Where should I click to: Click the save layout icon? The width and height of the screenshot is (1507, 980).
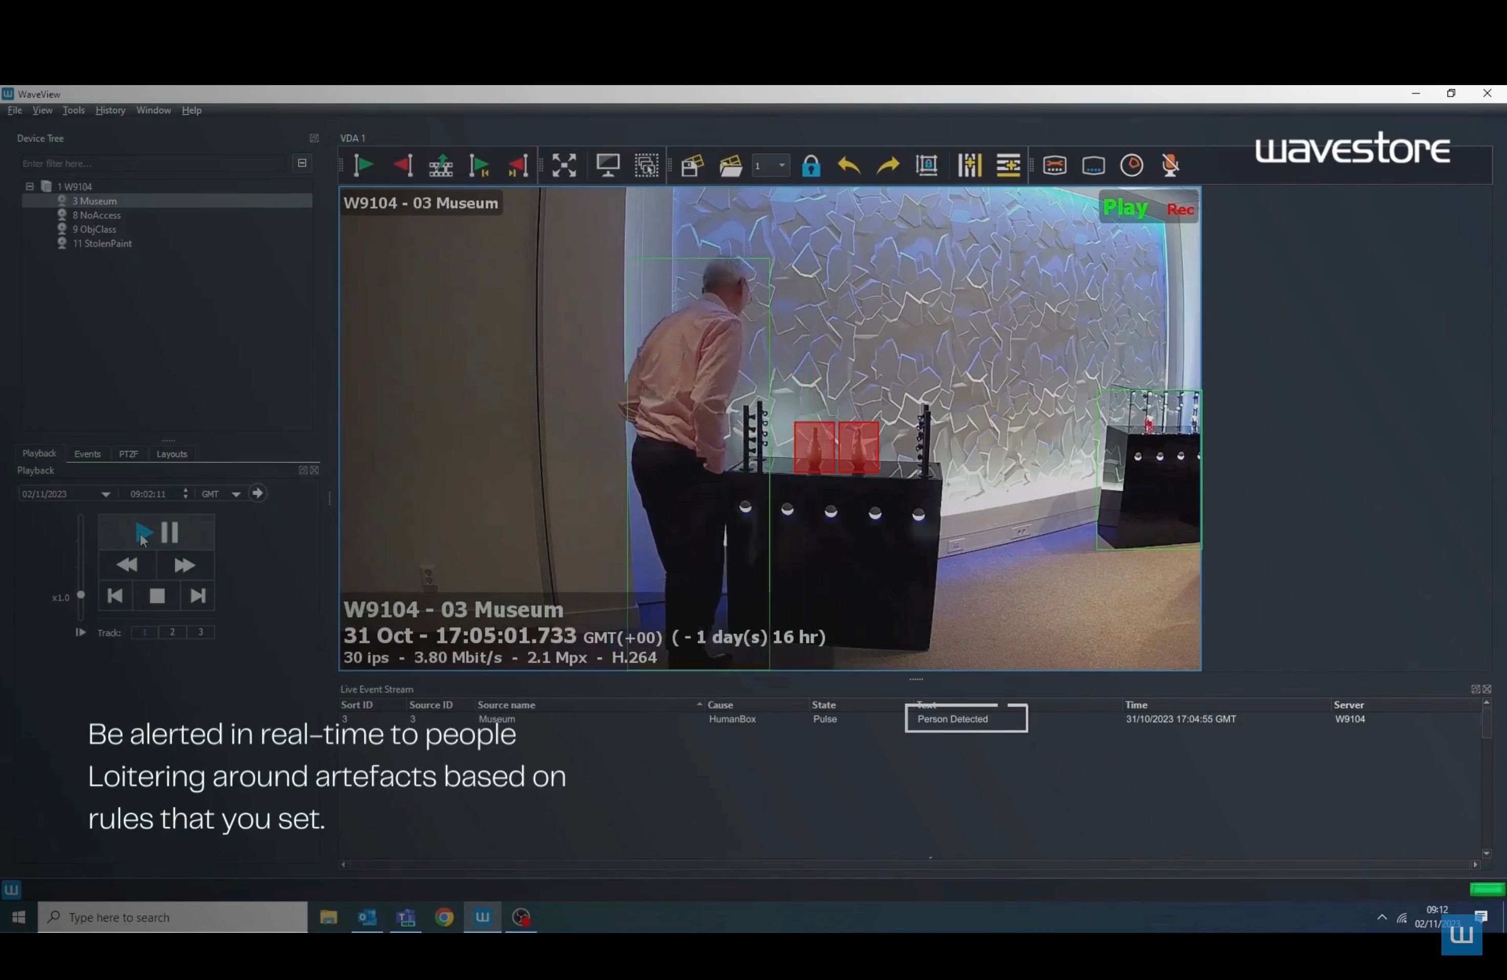coord(692,166)
